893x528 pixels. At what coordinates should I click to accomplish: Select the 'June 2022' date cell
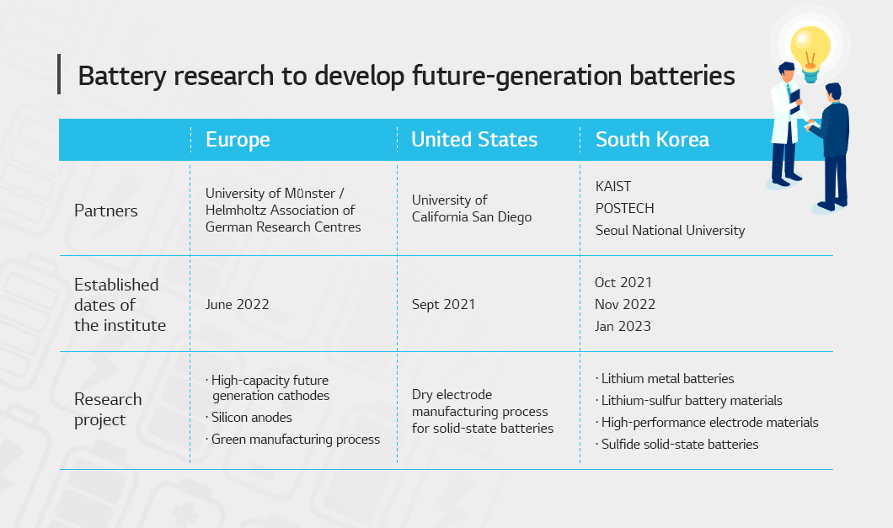237,304
